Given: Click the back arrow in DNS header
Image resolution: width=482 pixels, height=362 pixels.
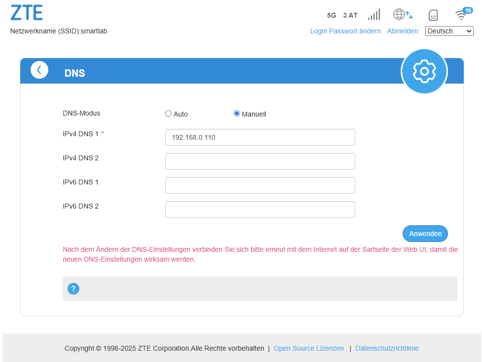Looking at the screenshot, I should tap(39, 70).
